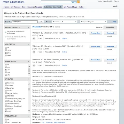124x124 pixels.
Task: Click the ISO badge for Windows 10 Education
Action: coord(34,38)
